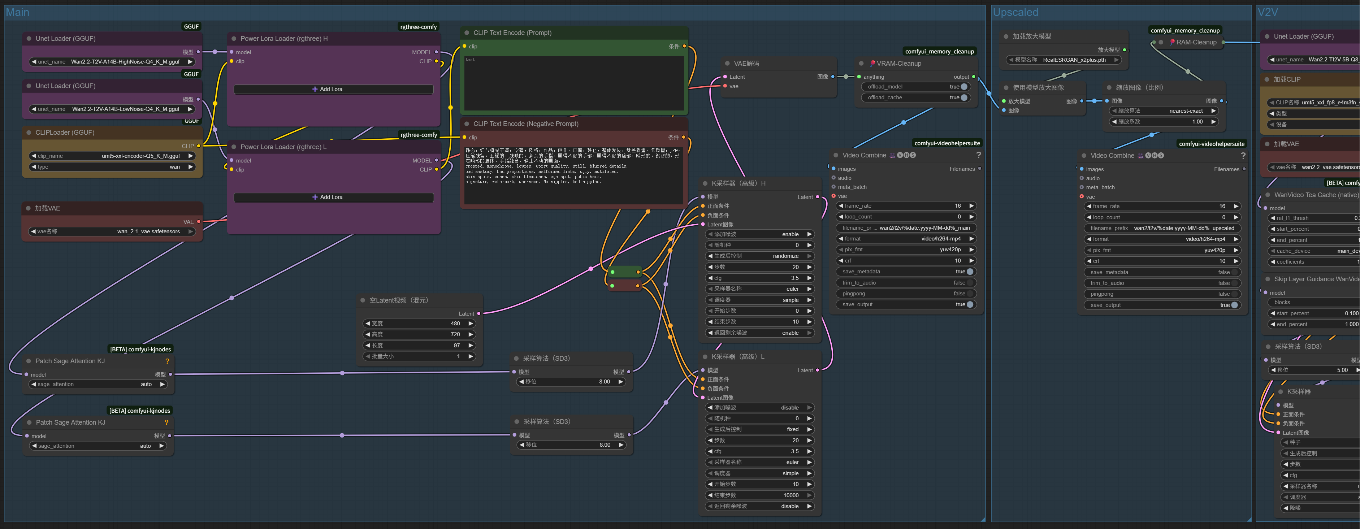Click the 缩放系数 1.00 value slider
Screen dimensions: 1360x529
(x=1164, y=122)
